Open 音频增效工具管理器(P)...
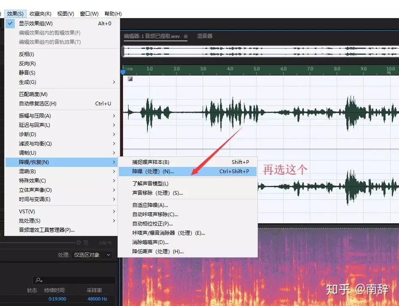 [62, 230]
